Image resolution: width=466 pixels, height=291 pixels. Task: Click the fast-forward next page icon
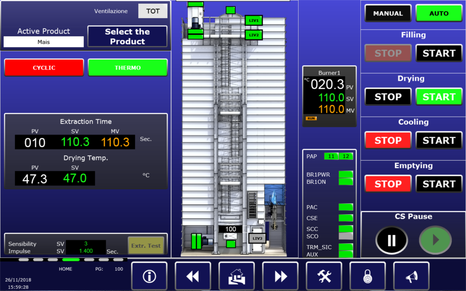pyautogui.click(x=280, y=276)
